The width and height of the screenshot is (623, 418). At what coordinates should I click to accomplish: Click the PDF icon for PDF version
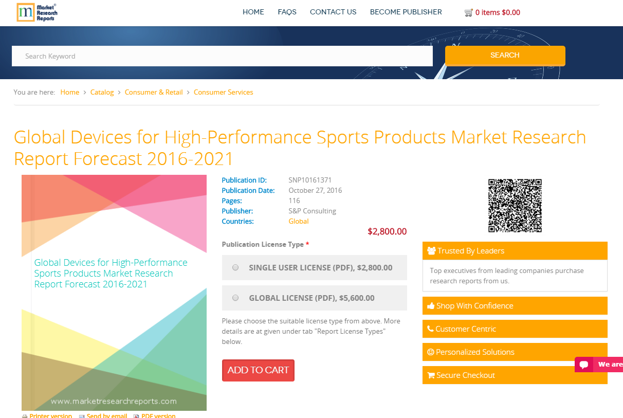click(136, 416)
